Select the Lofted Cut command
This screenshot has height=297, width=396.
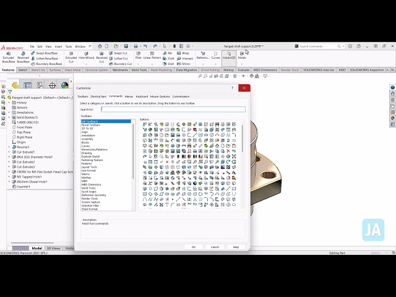[x=118, y=59]
